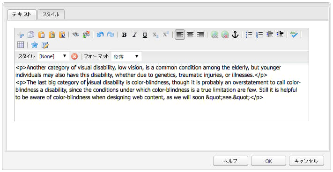The width and height of the screenshot is (333, 172).
Task: Undo the last edit
Action: click(100, 34)
